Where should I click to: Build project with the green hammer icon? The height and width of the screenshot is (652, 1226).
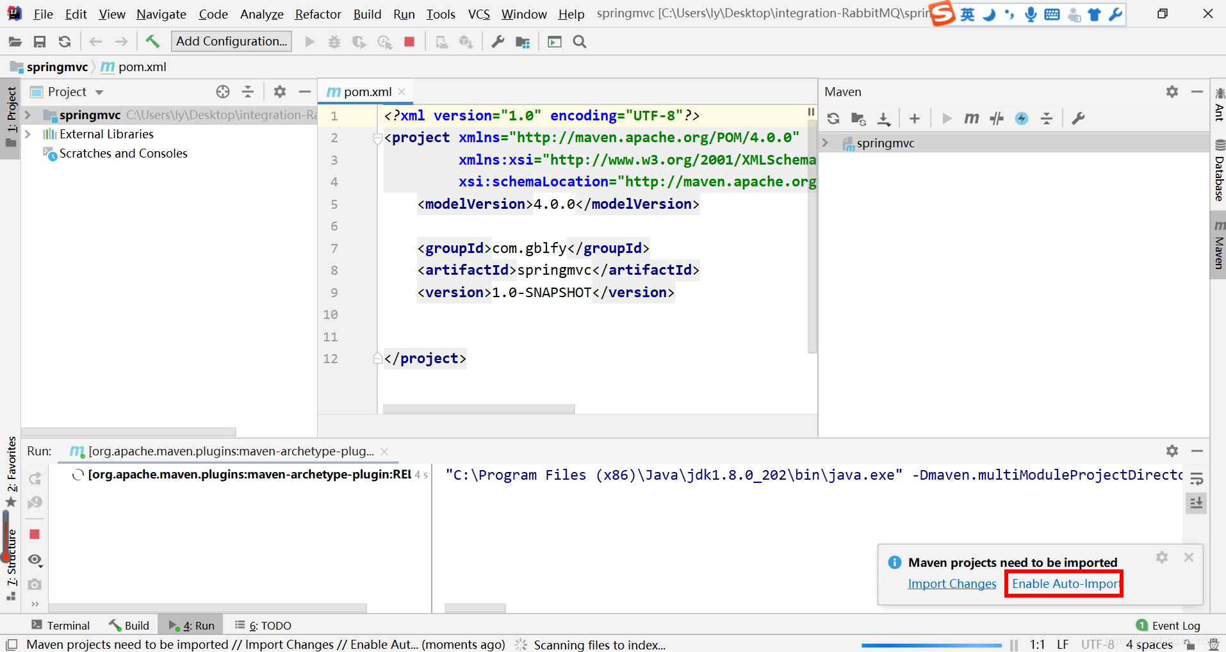pyautogui.click(x=152, y=42)
